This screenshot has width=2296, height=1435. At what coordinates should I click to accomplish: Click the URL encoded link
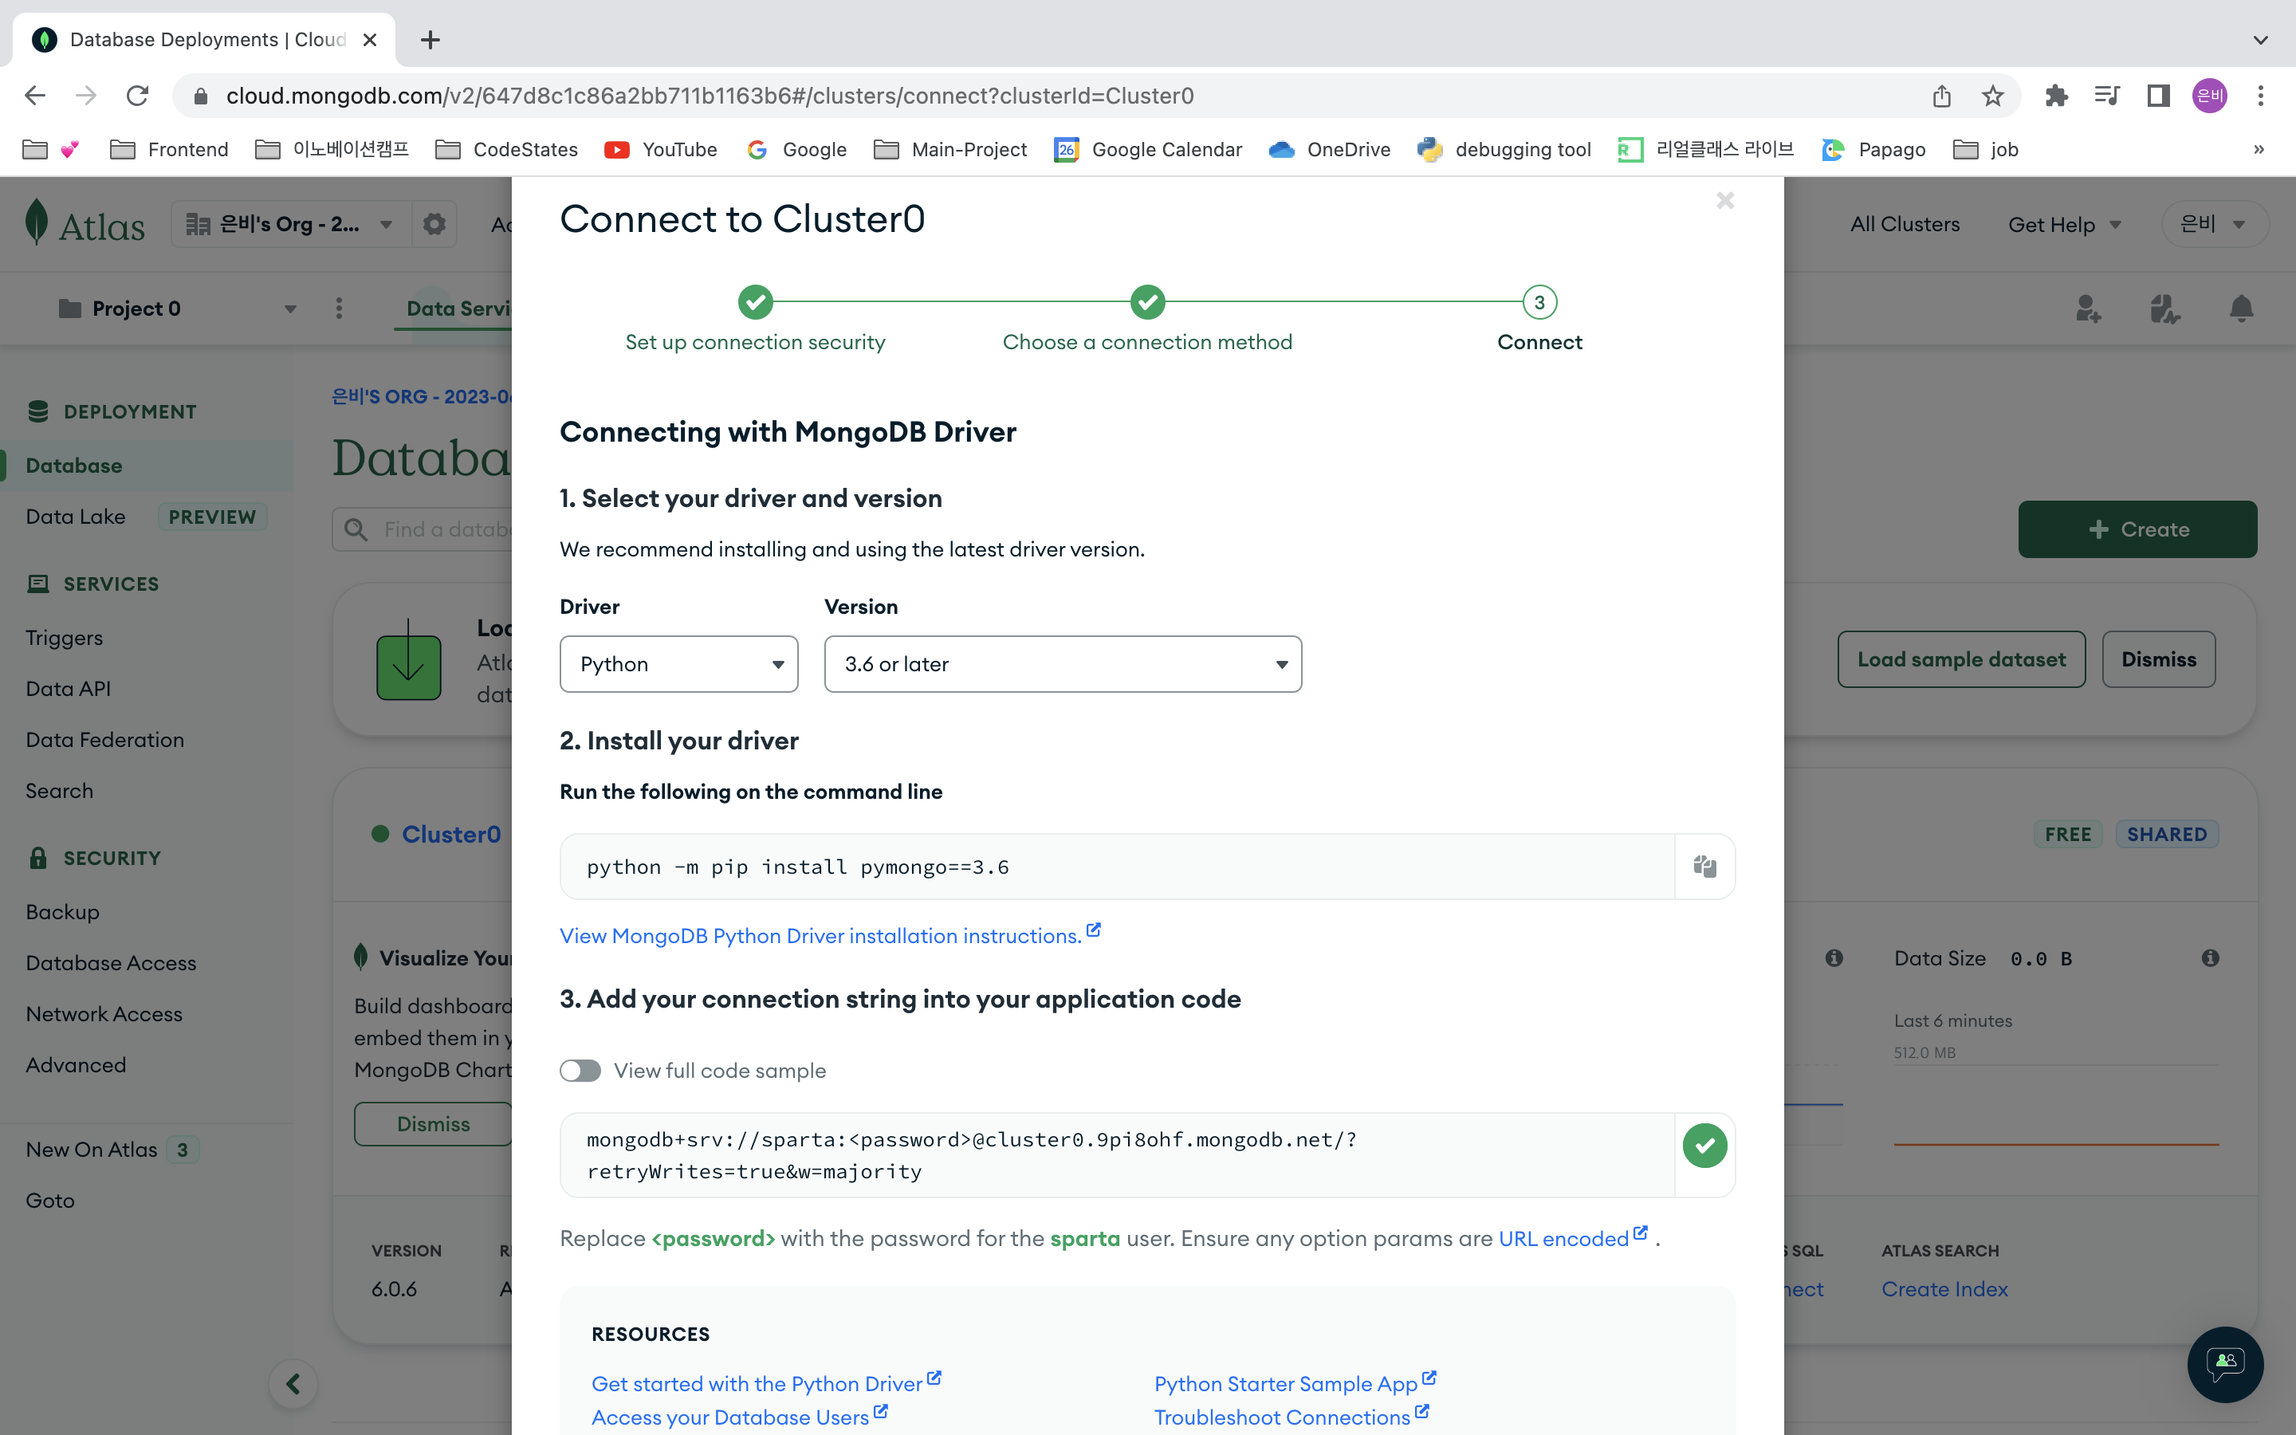tap(1563, 1239)
